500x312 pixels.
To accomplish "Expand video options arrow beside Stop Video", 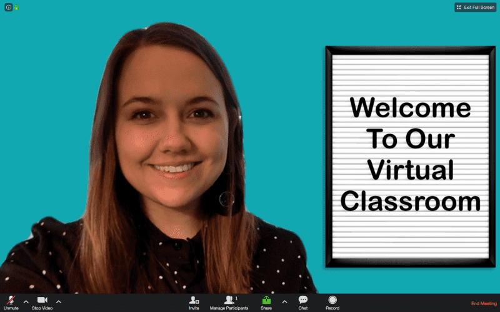I will click(x=59, y=301).
